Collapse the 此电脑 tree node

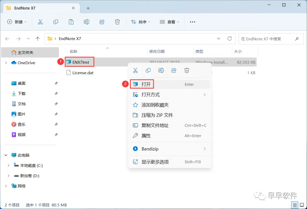(6, 155)
